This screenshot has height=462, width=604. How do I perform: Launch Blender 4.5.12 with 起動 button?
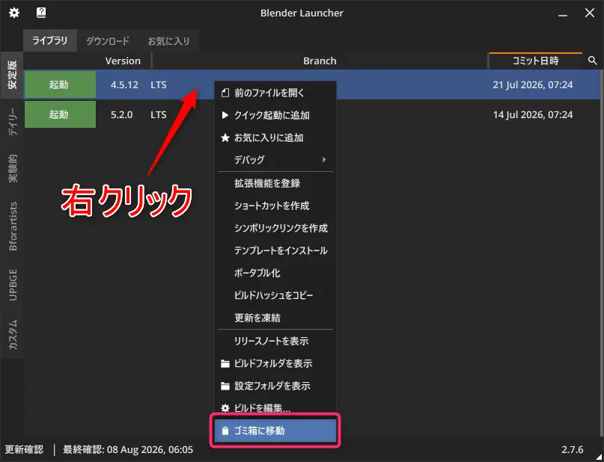click(x=60, y=84)
